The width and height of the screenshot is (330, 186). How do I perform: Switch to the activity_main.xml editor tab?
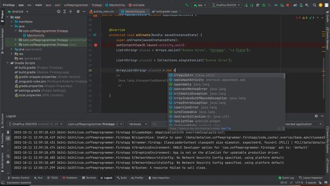(102, 11)
